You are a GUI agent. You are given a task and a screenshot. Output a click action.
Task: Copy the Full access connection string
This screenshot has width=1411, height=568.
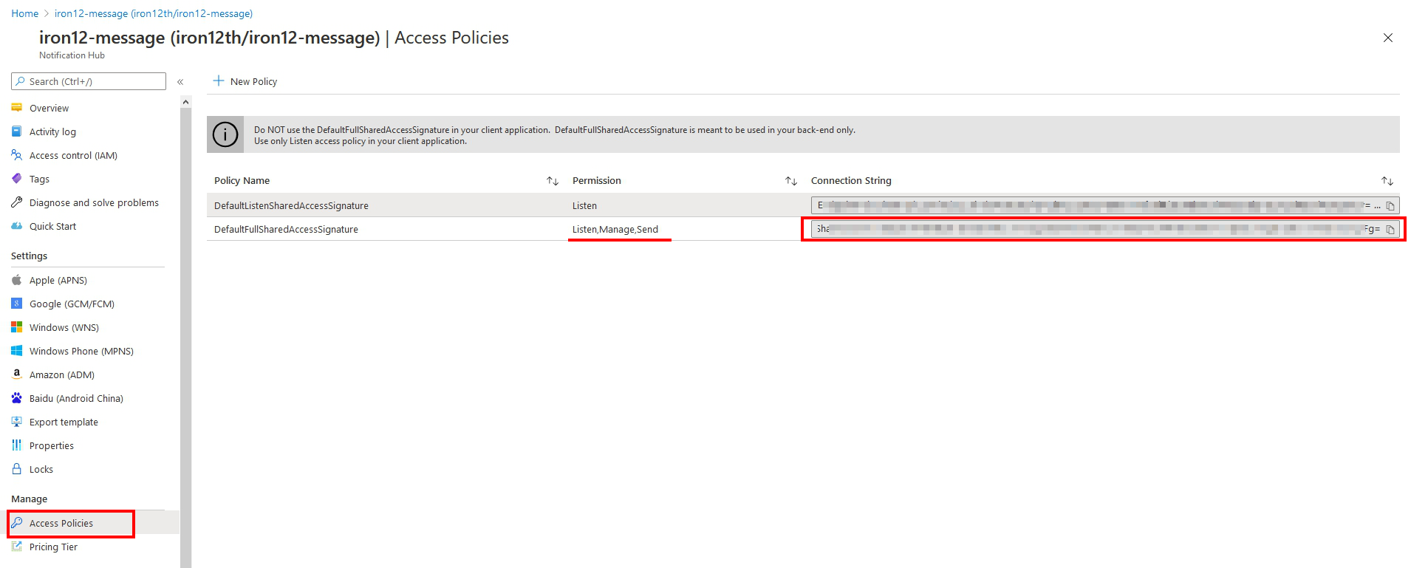point(1390,230)
